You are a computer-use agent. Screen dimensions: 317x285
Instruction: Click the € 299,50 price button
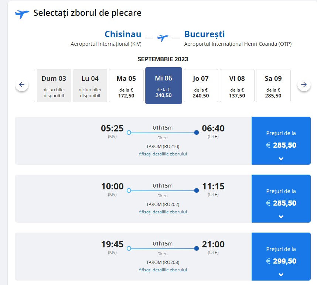(x=281, y=261)
